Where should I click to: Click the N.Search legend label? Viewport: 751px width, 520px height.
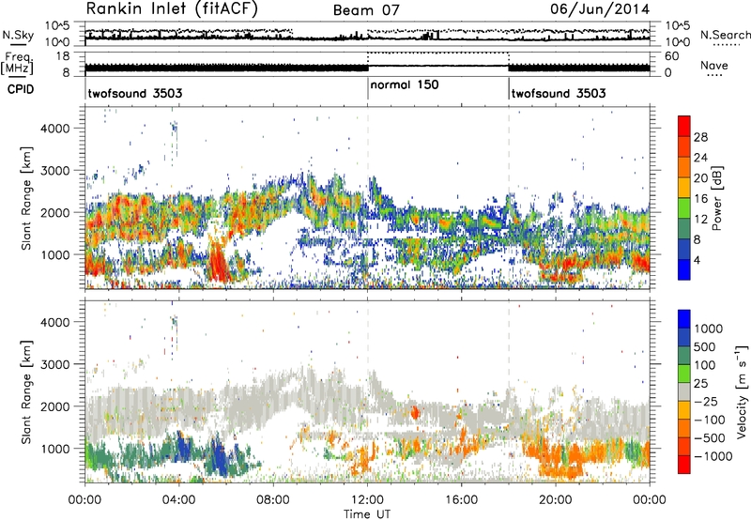point(725,35)
